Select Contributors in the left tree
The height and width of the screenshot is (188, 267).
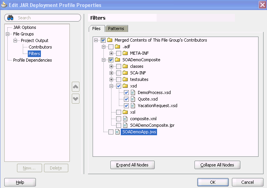[x=40, y=47]
